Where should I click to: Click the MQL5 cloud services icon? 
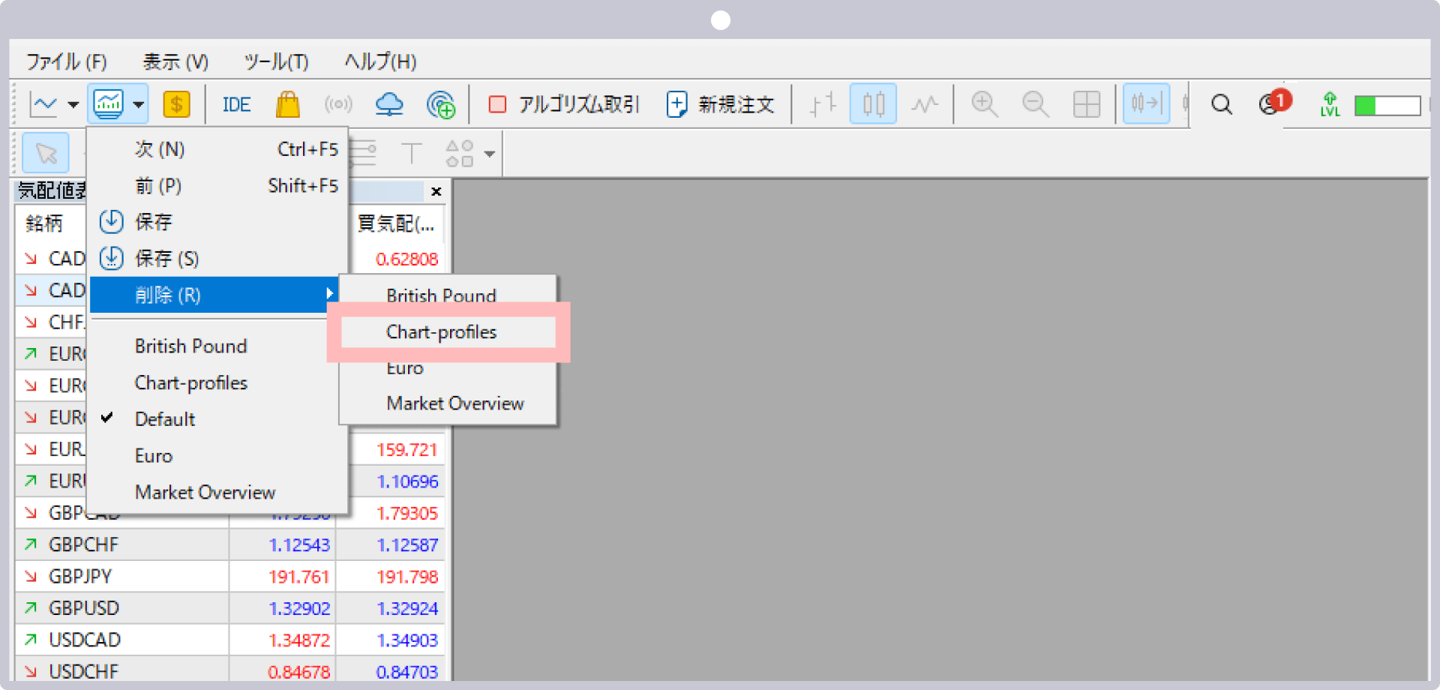389,104
